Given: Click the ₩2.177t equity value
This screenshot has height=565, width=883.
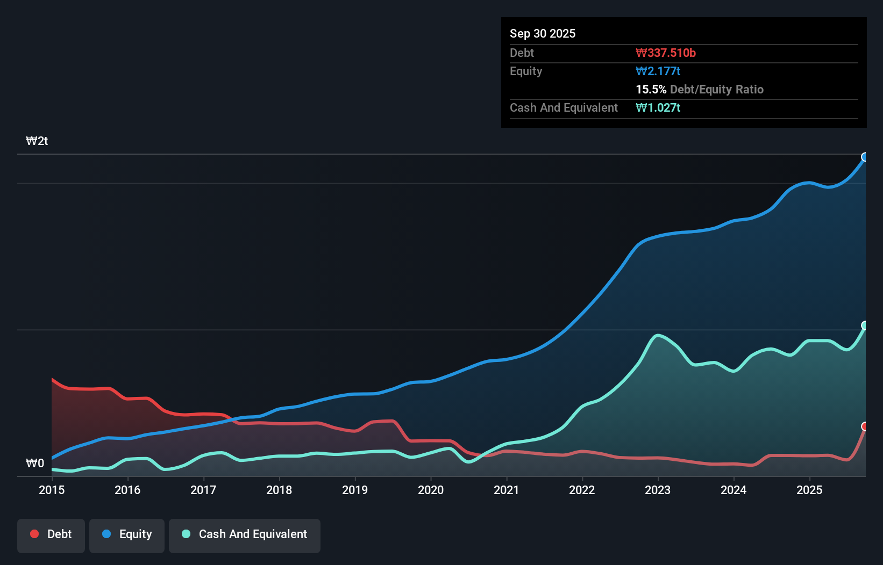Looking at the screenshot, I should click(658, 71).
